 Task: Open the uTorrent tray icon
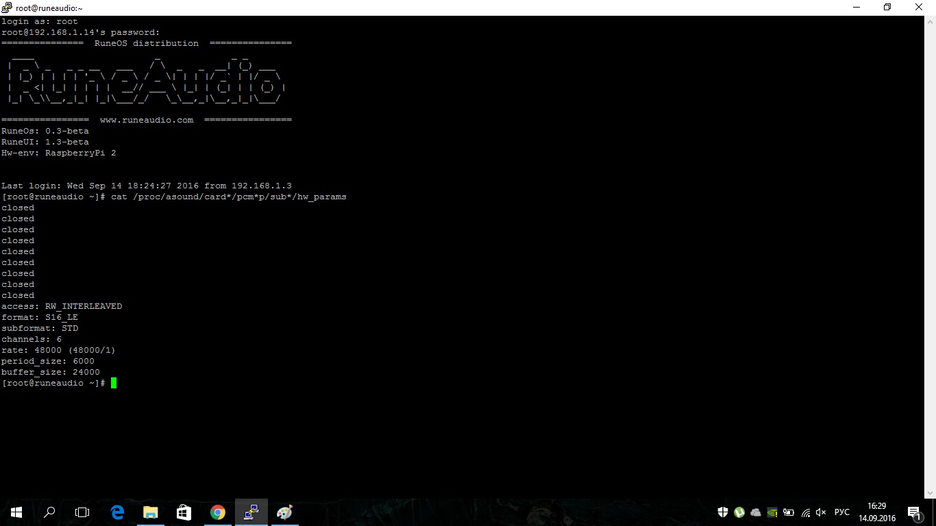tap(739, 512)
